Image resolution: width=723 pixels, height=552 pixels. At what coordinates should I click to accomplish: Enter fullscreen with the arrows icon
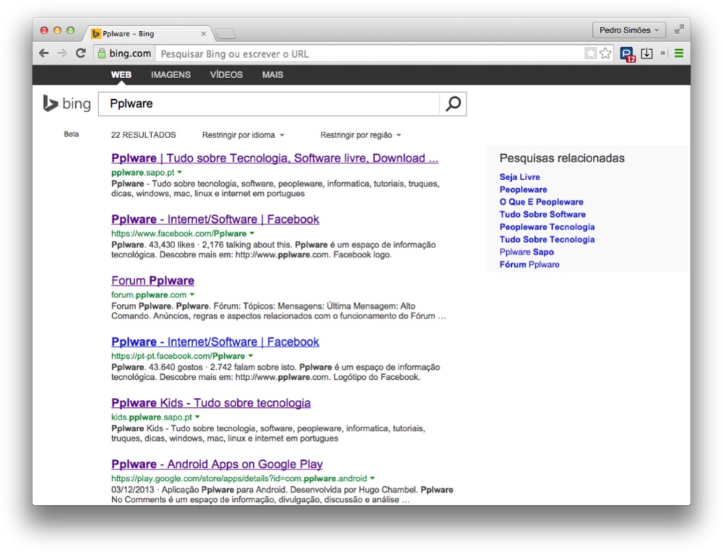(x=679, y=30)
